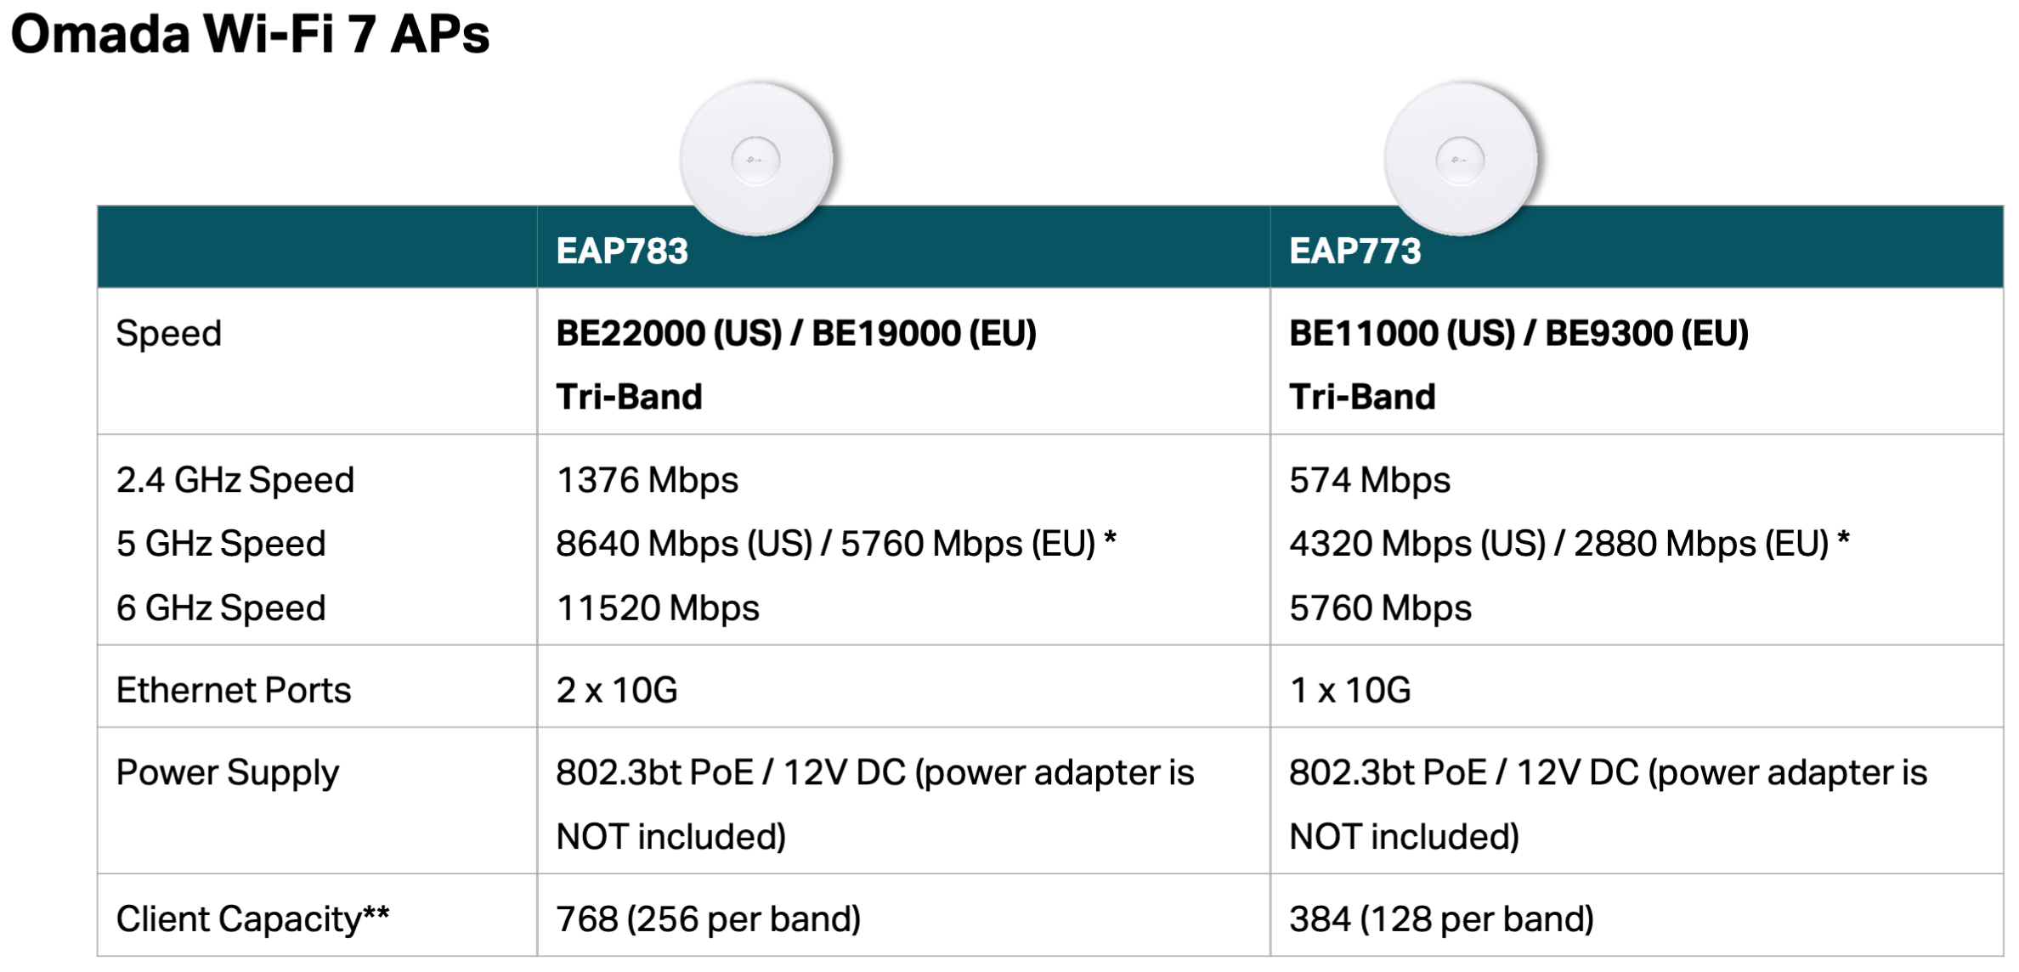Click the Power Supply row label
This screenshot has height=972, width=2019.
click(227, 772)
